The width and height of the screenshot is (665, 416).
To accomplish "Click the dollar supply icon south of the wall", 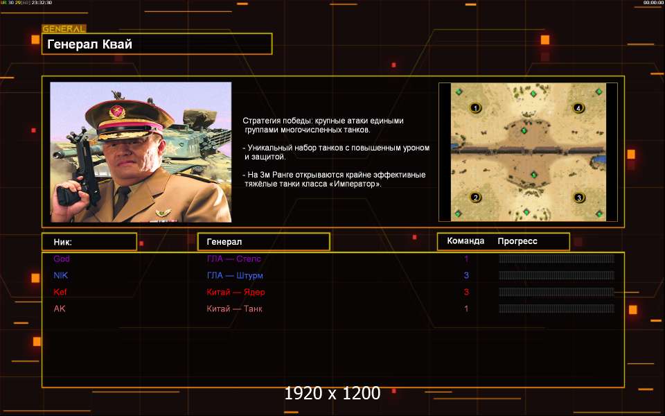I will click(x=534, y=175).
